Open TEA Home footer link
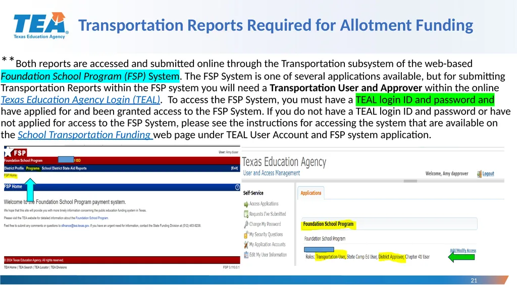 tap(10, 267)
